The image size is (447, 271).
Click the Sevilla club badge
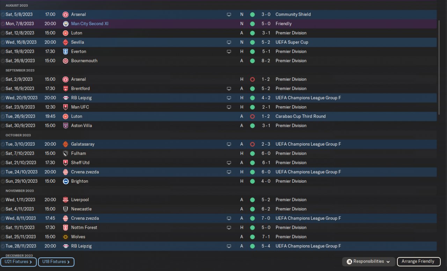[65, 42]
